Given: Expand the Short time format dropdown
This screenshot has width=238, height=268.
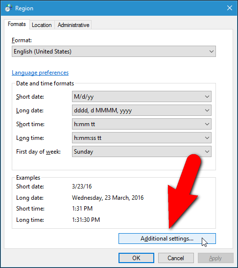Looking at the screenshot, I should (x=142, y=124).
